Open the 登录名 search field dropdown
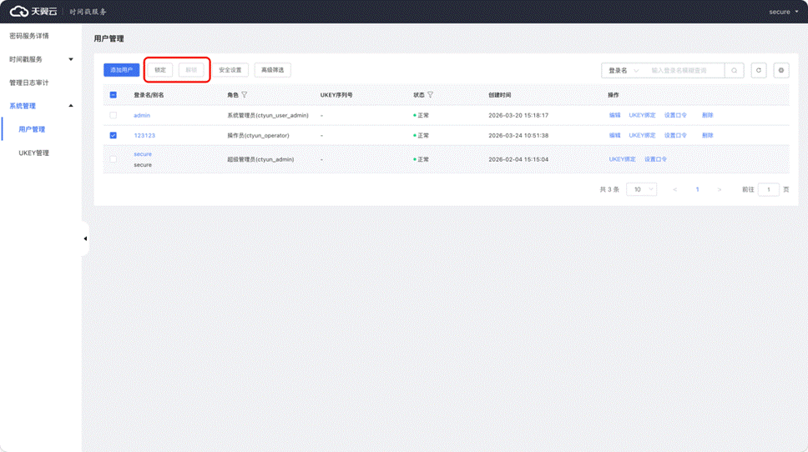The height and width of the screenshot is (452, 808). [623, 71]
